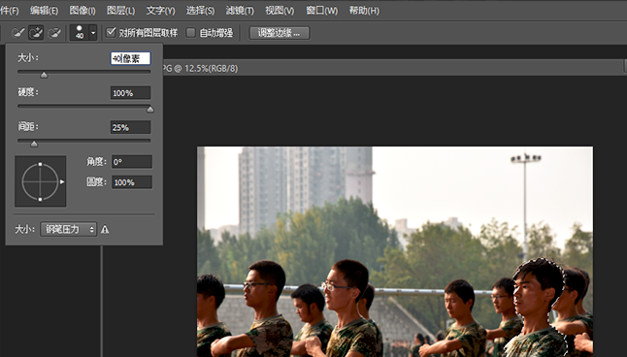Screen dimensions: 627x357
Task: Click the 硬度 value field showing 100%
Action: click(x=130, y=93)
